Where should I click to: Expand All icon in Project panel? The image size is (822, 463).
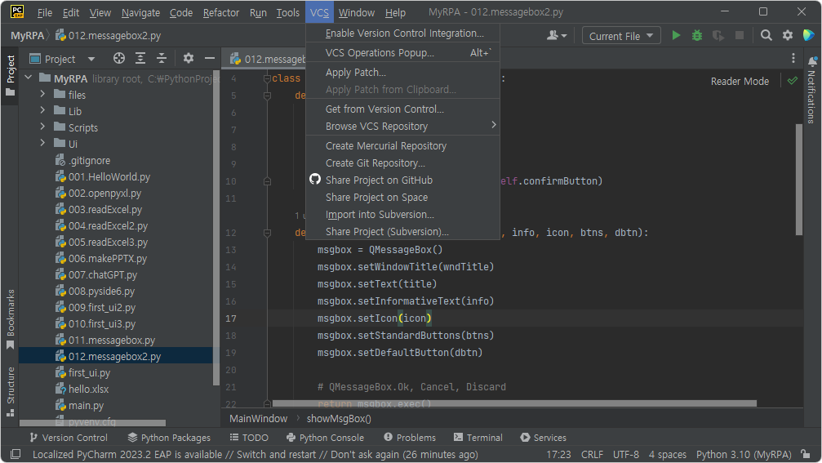[140, 58]
